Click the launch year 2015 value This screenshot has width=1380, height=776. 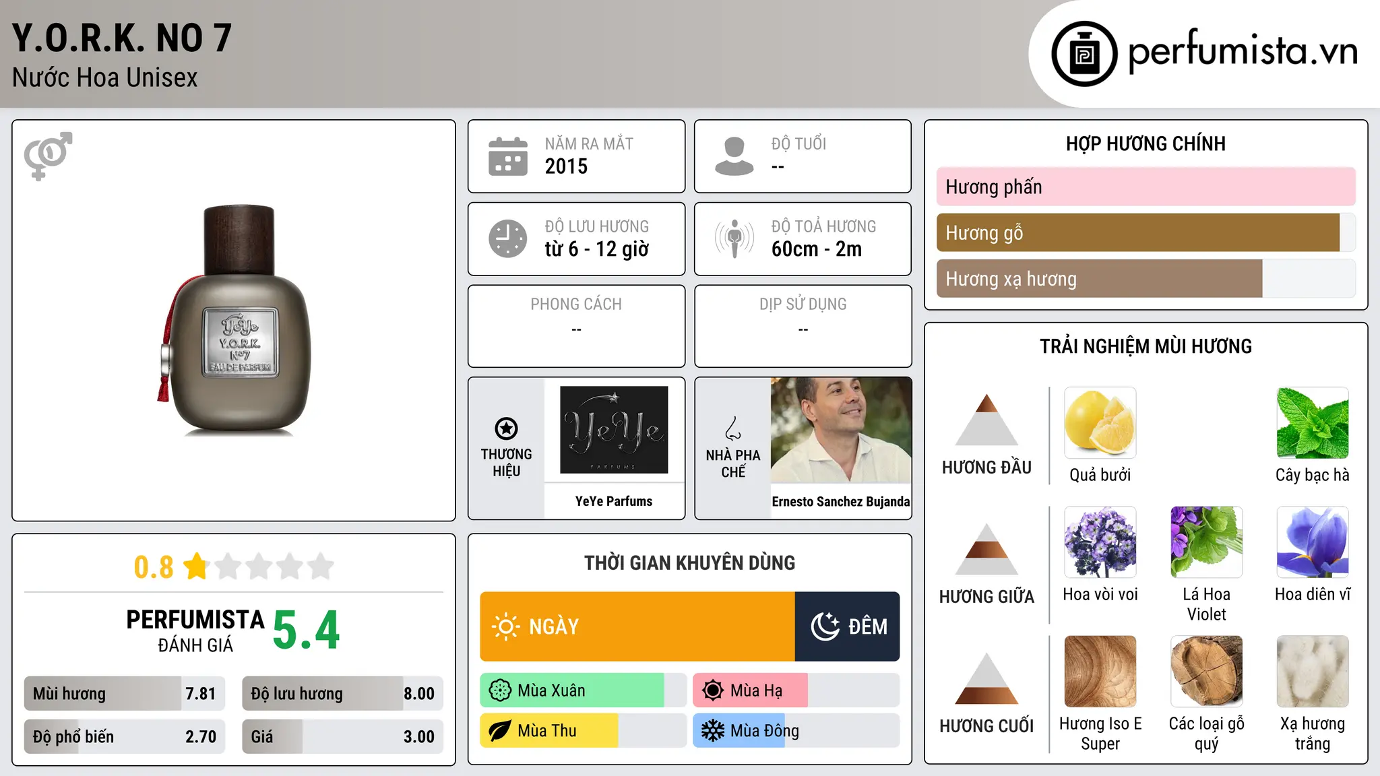pos(566,166)
